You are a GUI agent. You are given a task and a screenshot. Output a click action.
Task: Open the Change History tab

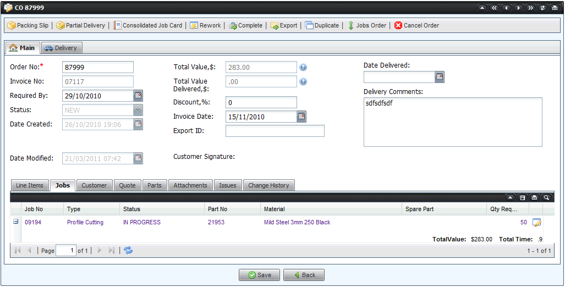tap(268, 185)
